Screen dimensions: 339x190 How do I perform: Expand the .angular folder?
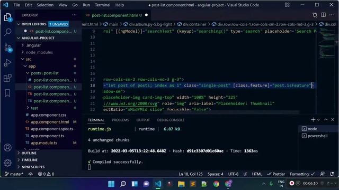click(x=23, y=45)
